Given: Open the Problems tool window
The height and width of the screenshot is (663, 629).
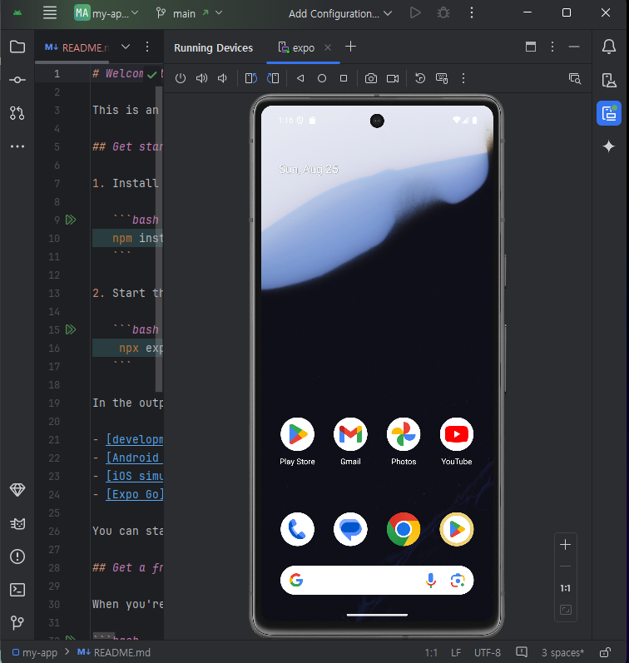Looking at the screenshot, I should click(17, 557).
